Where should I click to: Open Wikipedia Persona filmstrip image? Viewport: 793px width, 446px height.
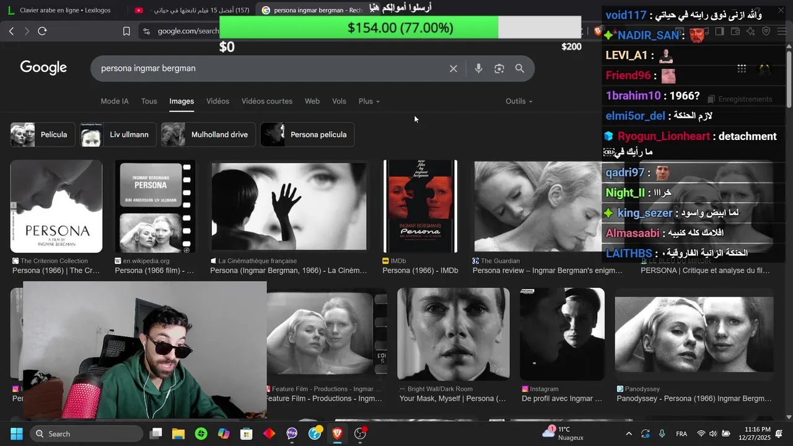pos(155,206)
